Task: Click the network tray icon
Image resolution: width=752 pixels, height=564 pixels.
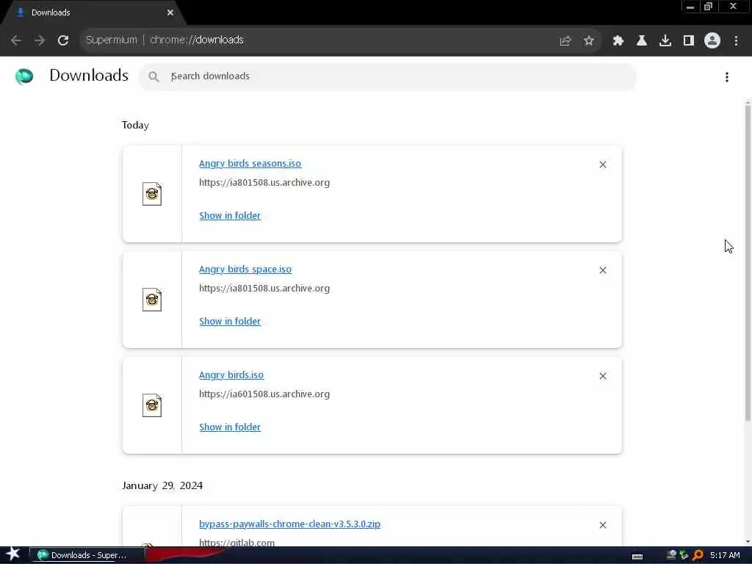Action: 671,555
